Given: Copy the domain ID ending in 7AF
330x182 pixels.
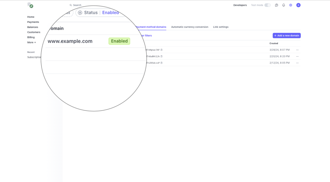Looking at the screenshot, I should pyautogui.click(x=162, y=50).
